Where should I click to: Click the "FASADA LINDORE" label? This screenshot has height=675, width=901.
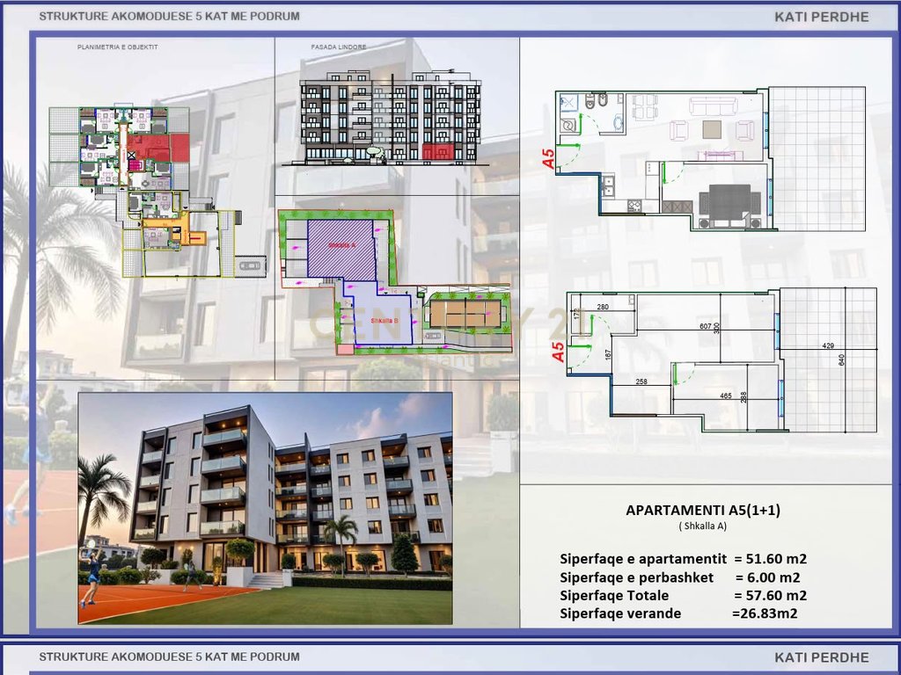(x=339, y=47)
